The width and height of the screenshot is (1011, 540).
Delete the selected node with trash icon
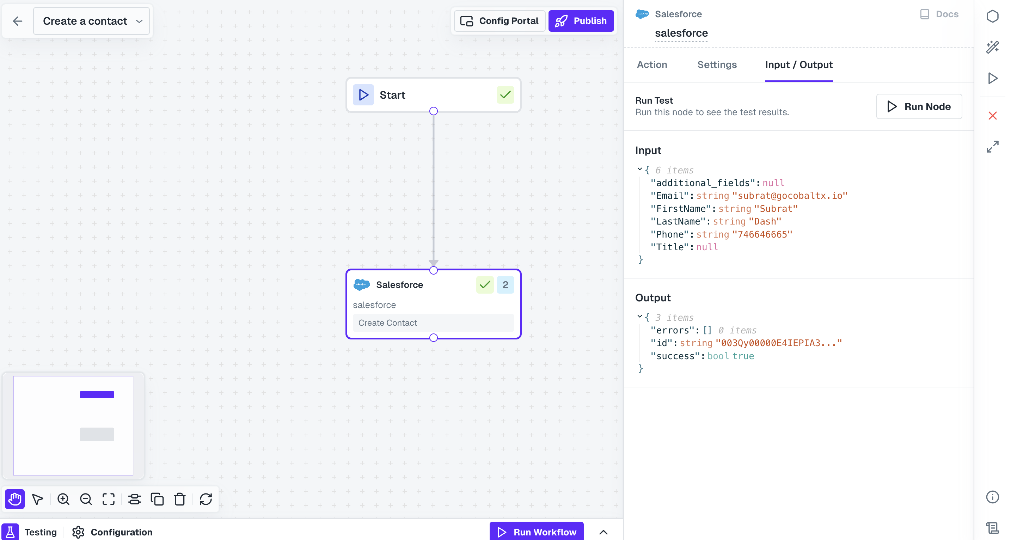[x=180, y=499]
